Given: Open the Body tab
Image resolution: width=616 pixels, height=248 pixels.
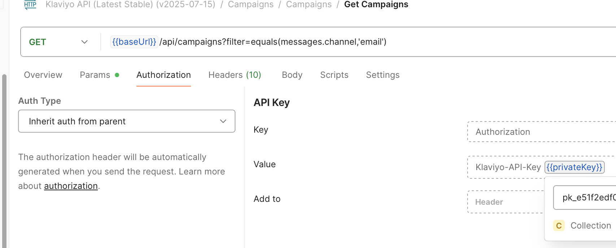Looking at the screenshot, I should [x=292, y=75].
